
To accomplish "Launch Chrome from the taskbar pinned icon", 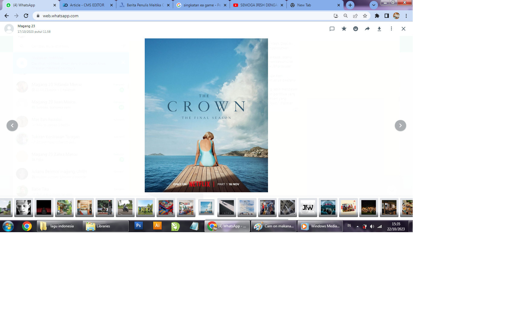I will coord(27,226).
